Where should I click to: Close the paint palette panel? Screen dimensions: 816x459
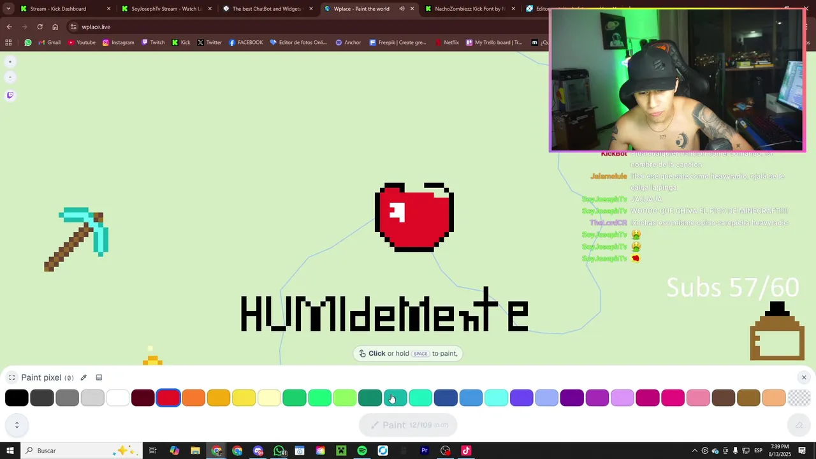coord(803,377)
